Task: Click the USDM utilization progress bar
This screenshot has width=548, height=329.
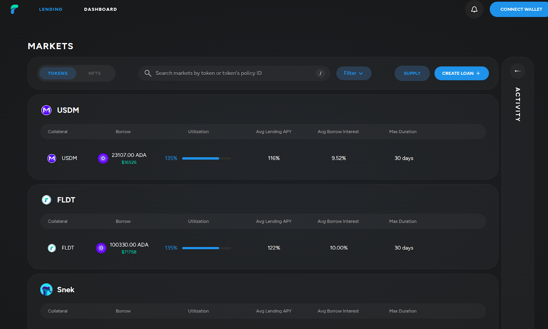Action: pyautogui.click(x=207, y=158)
